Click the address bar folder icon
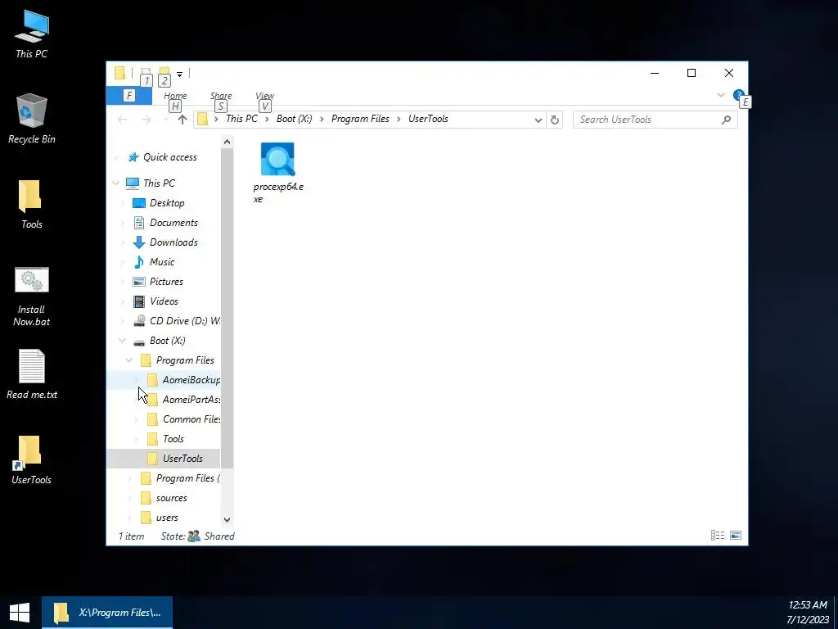The width and height of the screenshot is (838, 629). 202,119
